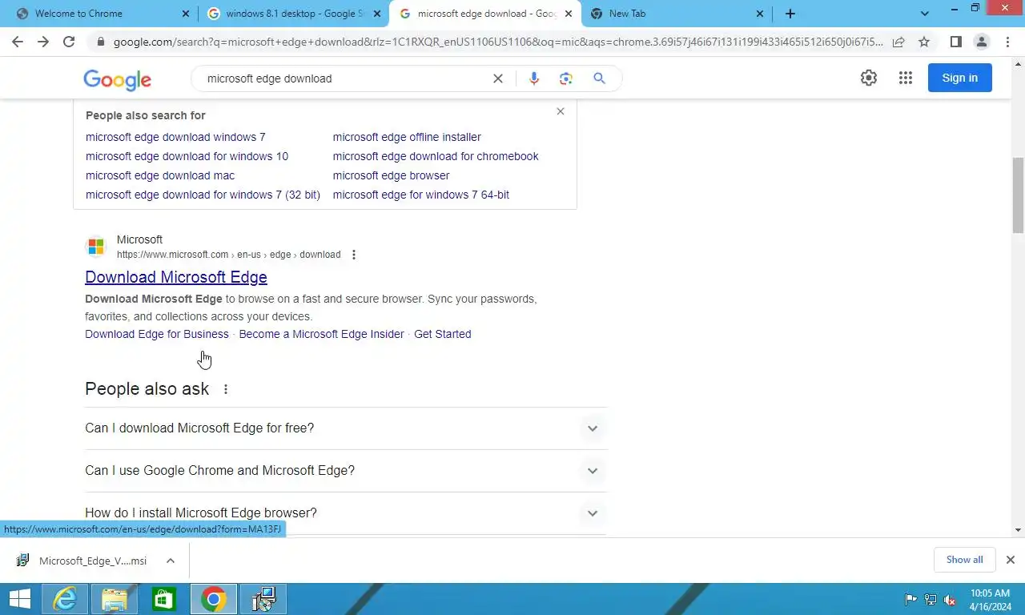Image resolution: width=1025 pixels, height=615 pixels.
Task: Switch to Chrome taskbar icon
Action: (214, 599)
